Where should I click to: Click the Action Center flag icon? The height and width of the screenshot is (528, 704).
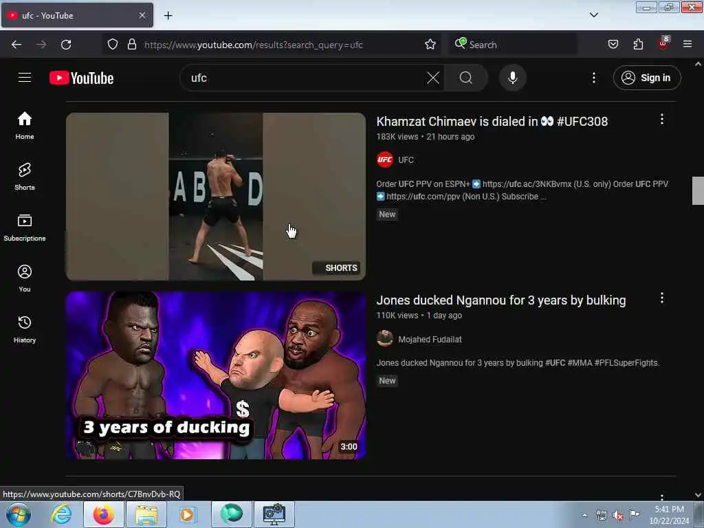(x=634, y=515)
